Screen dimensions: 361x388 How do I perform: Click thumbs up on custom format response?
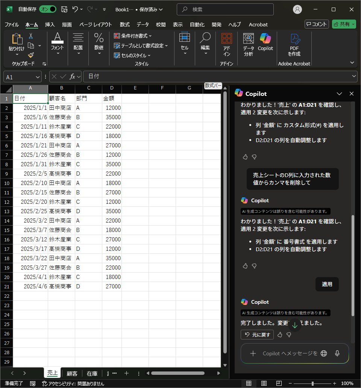click(245, 157)
